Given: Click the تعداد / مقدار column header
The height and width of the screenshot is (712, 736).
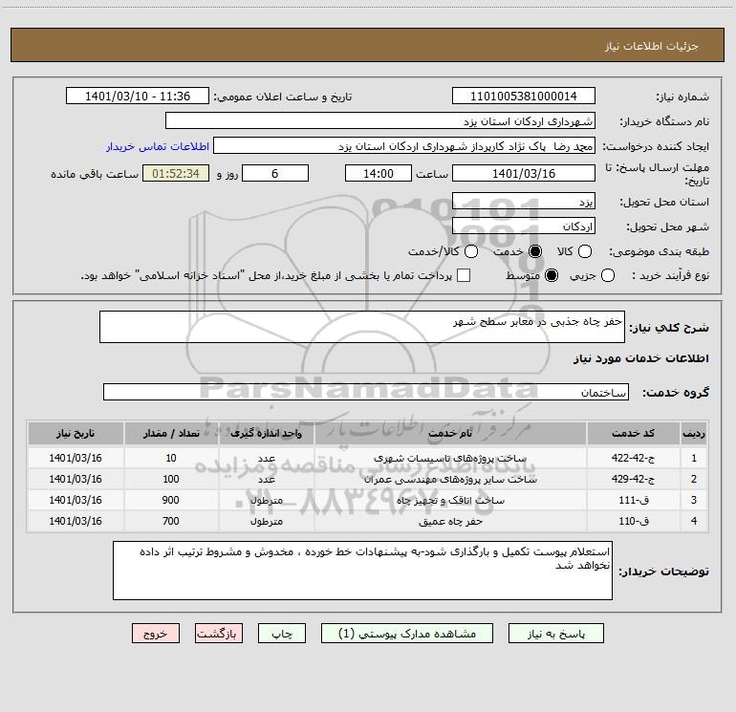Looking at the screenshot, I should 171,433.
